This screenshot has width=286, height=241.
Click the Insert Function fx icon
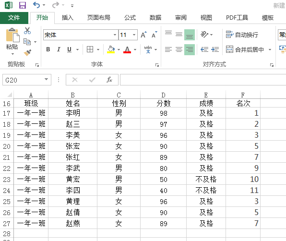109,80
